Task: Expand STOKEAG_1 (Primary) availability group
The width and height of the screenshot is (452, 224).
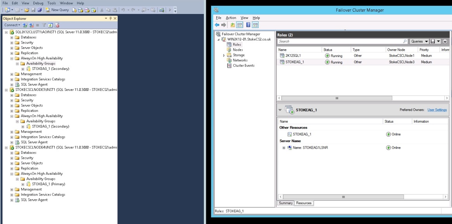Action: coord(23,184)
